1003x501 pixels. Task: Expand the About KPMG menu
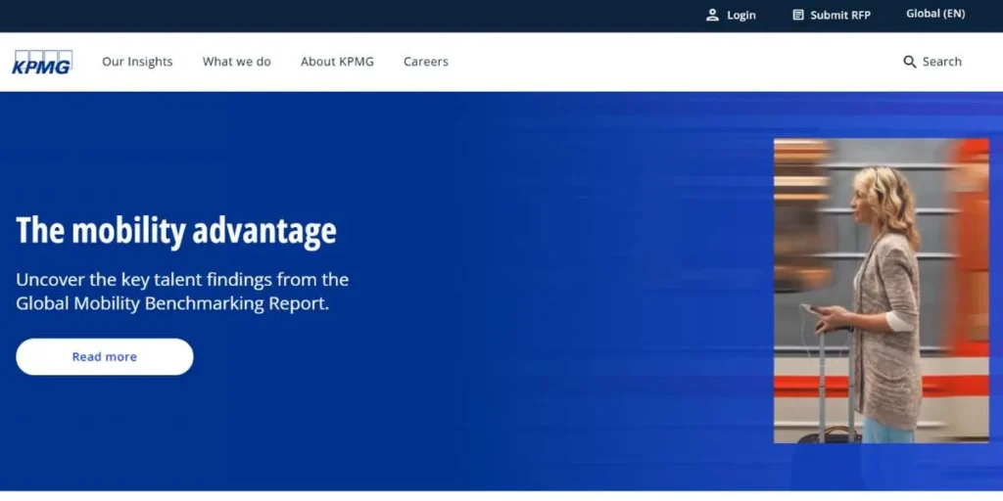(337, 62)
